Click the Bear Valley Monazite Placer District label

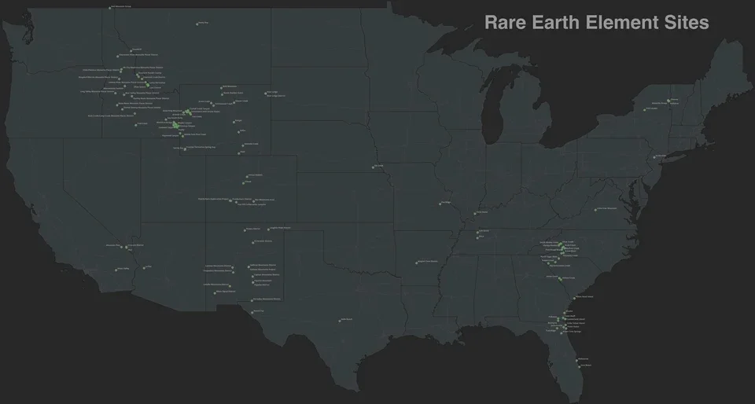(x=142, y=93)
